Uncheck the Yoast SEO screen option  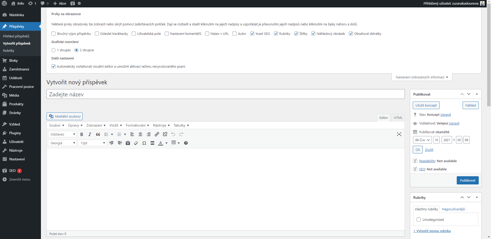[x=252, y=34]
